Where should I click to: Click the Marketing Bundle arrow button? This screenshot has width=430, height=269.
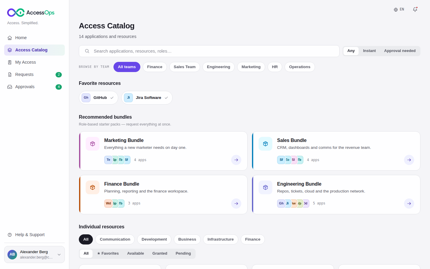click(x=236, y=160)
